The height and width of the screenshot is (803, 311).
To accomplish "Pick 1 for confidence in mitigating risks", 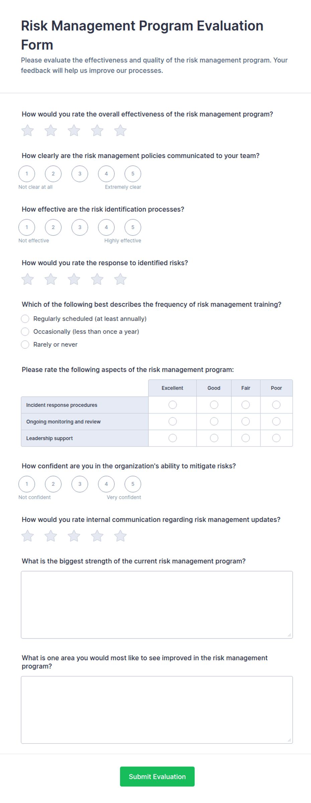I will point(27,484).
